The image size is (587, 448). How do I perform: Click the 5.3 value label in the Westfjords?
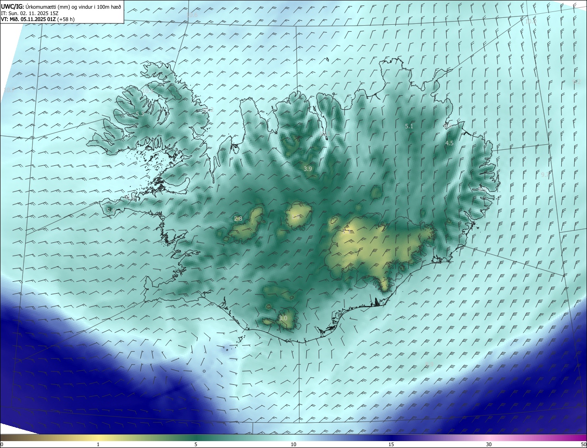click(x=139, y=114)
